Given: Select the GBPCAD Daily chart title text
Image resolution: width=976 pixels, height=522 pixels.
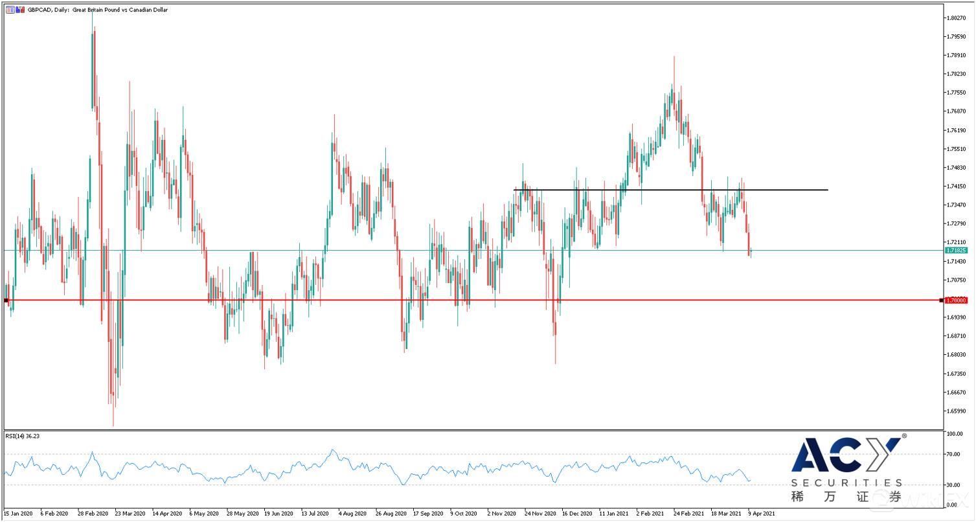Looking at the screenshot, I should (x=97, y=10).
